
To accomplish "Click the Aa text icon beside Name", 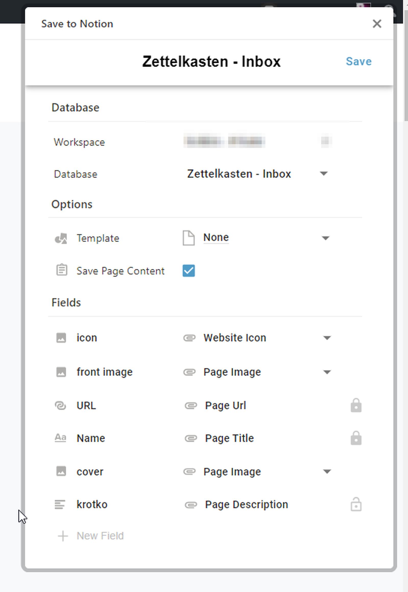I will pyautogui.click(x=61, y=438).
